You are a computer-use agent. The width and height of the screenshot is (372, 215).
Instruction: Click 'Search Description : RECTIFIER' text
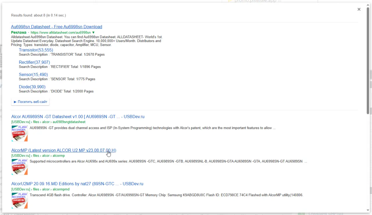[60, 67]
